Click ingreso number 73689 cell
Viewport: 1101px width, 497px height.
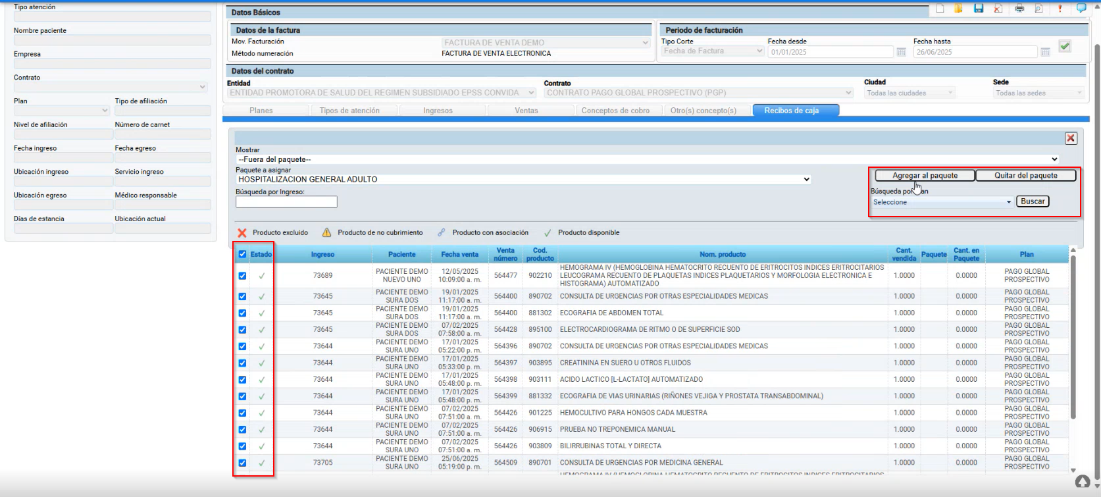(x=322, y=276)
